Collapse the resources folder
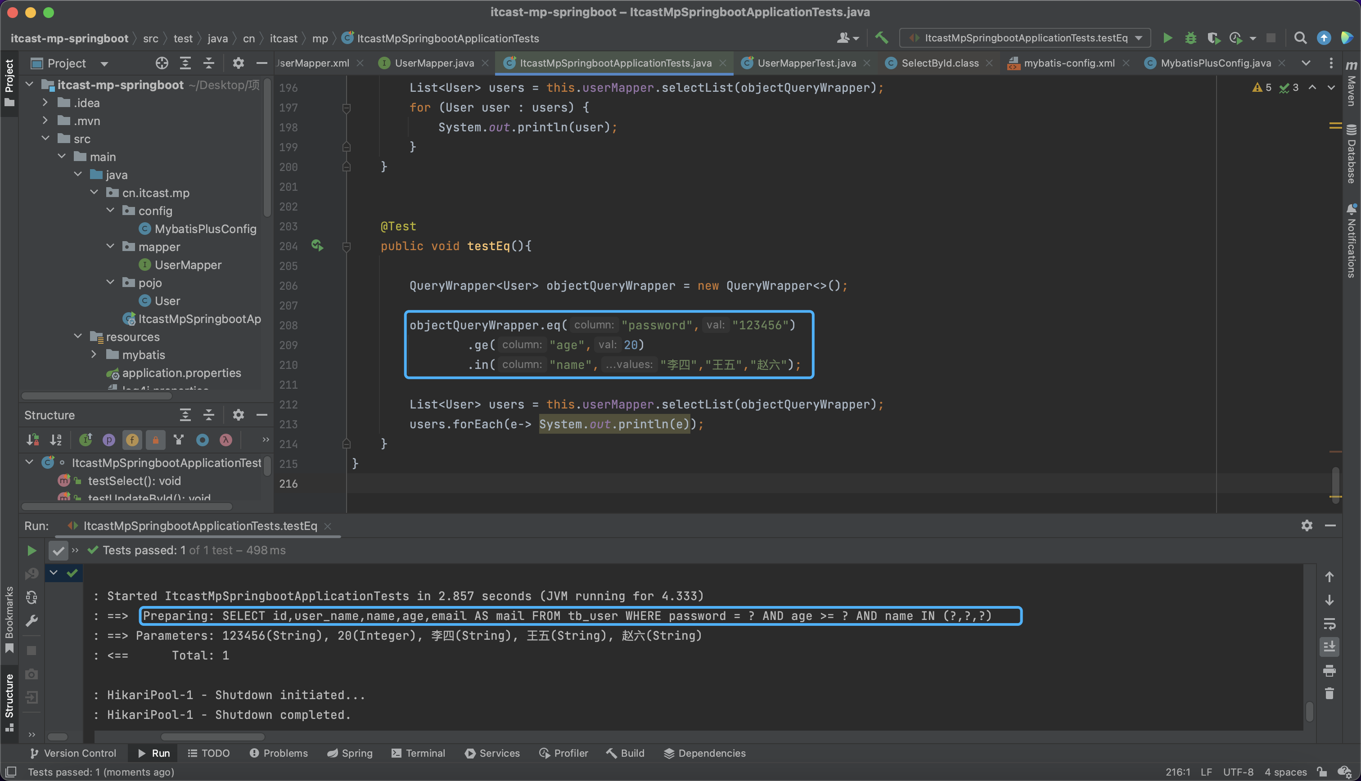Screen dimensions: 1361x781 point(78,337)
